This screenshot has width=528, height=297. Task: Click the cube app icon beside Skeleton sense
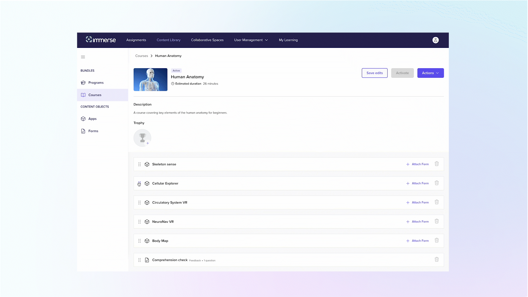coord(147,164)
